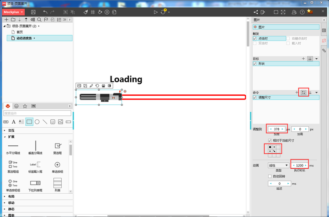This screenshot has width=329, height=217.
Task: Increase the width value 378 stepper
Action: 282,129
